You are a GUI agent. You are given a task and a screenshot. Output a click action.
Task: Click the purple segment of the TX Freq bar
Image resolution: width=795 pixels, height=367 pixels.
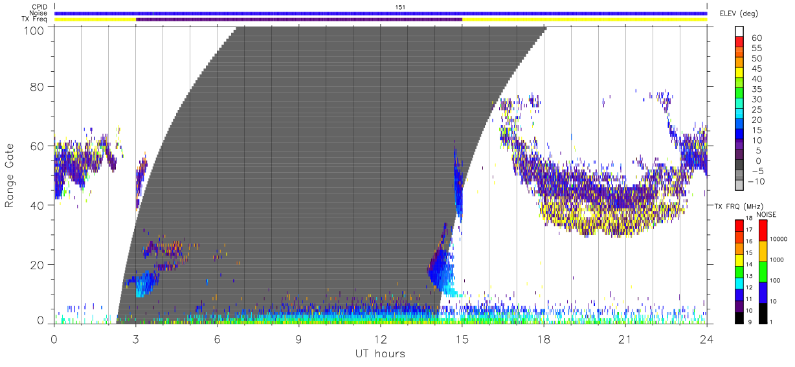(298, 19)
